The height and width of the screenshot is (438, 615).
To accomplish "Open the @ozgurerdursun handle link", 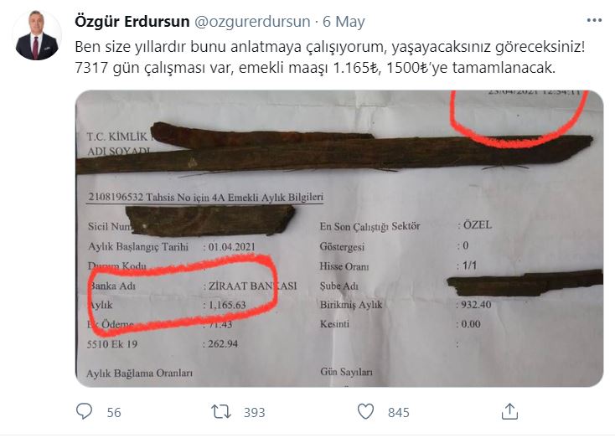I will point(252,22).
